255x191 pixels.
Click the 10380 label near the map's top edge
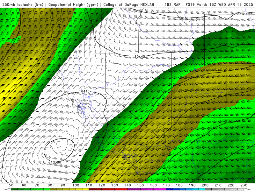186,18
